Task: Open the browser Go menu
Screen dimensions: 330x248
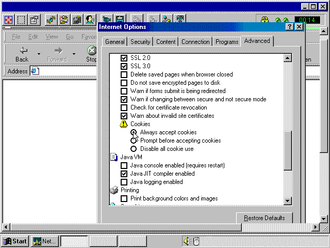Action: click(x=70, y=37)
